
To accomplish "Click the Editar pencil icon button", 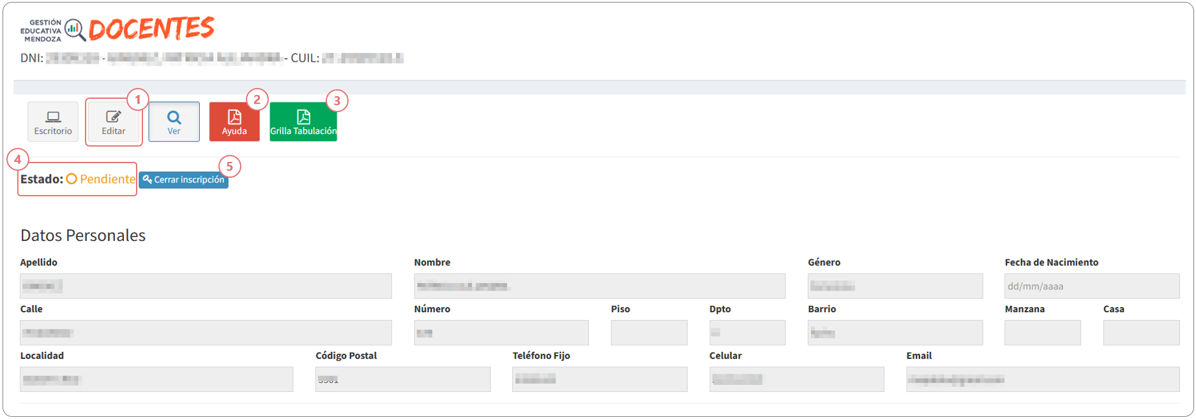I will [x=114, y=121].
